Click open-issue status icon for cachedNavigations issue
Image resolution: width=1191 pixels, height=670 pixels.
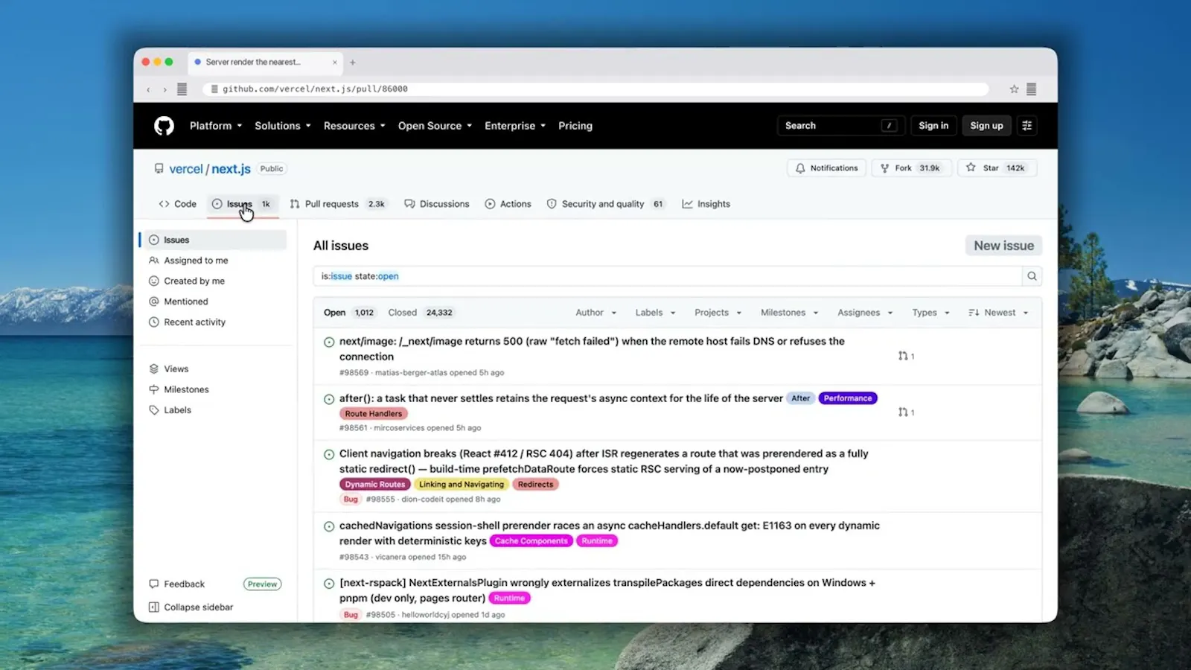329,526
